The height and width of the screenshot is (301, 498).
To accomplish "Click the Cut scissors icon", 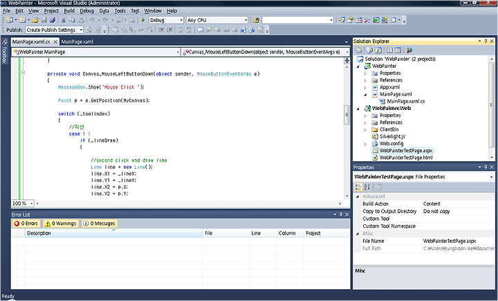I will coord(64,20).
